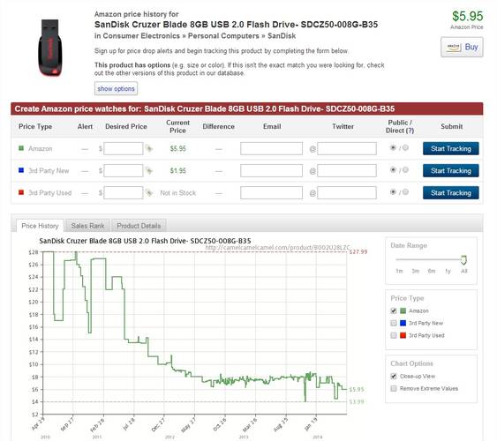This screenshot has width=497, height=441.
Task: Select the Public radio button in Amazon row
Action: (393, 147)
